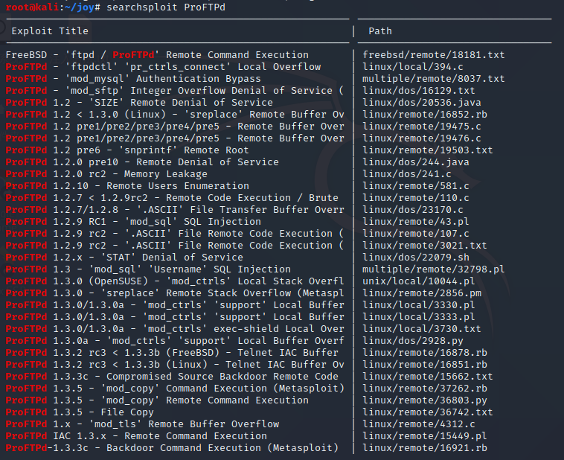Click path linux/remote/581.c
The image size is (564, 460).
point(416,185)
